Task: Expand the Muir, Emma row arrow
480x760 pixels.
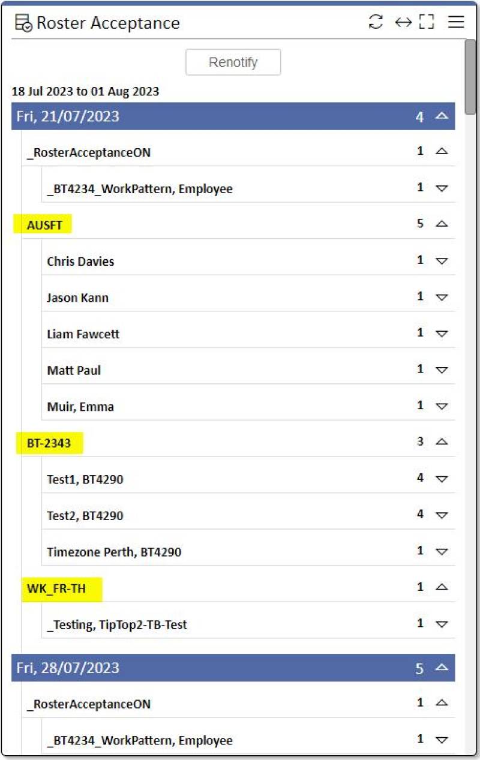Action: 442,406
